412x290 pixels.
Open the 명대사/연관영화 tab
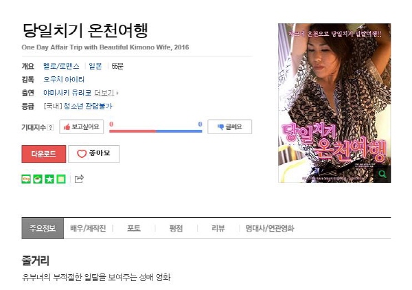[270, 228]
